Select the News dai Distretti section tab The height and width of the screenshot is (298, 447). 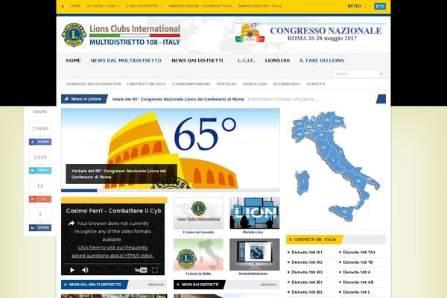(200, 285)
